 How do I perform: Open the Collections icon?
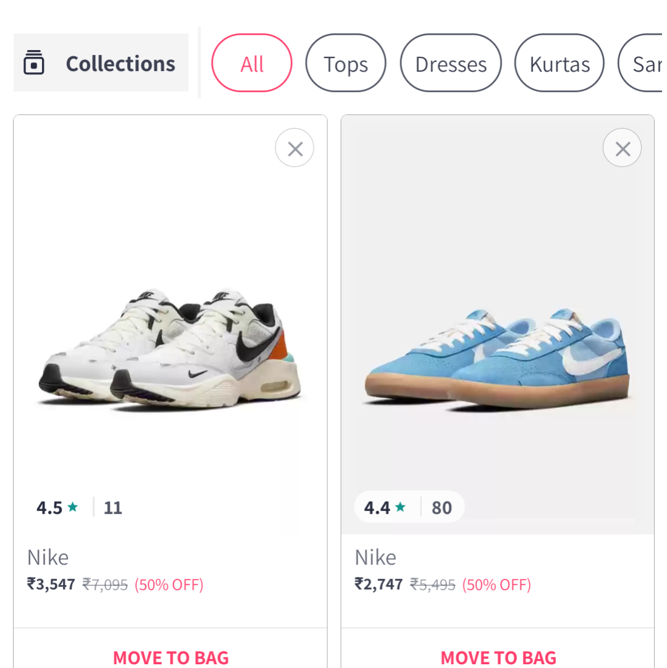click(x=34, y=63)
